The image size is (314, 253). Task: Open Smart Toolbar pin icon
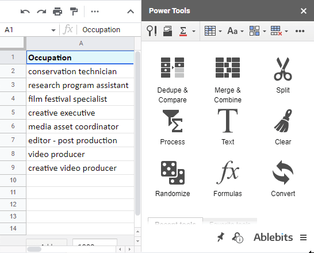152,31
